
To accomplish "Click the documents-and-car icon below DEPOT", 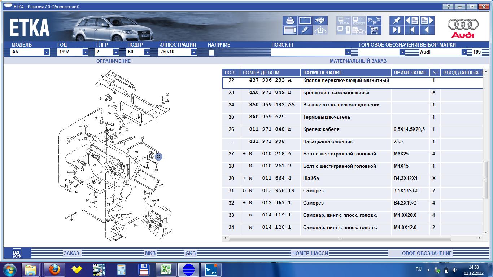I will point(359,30).
